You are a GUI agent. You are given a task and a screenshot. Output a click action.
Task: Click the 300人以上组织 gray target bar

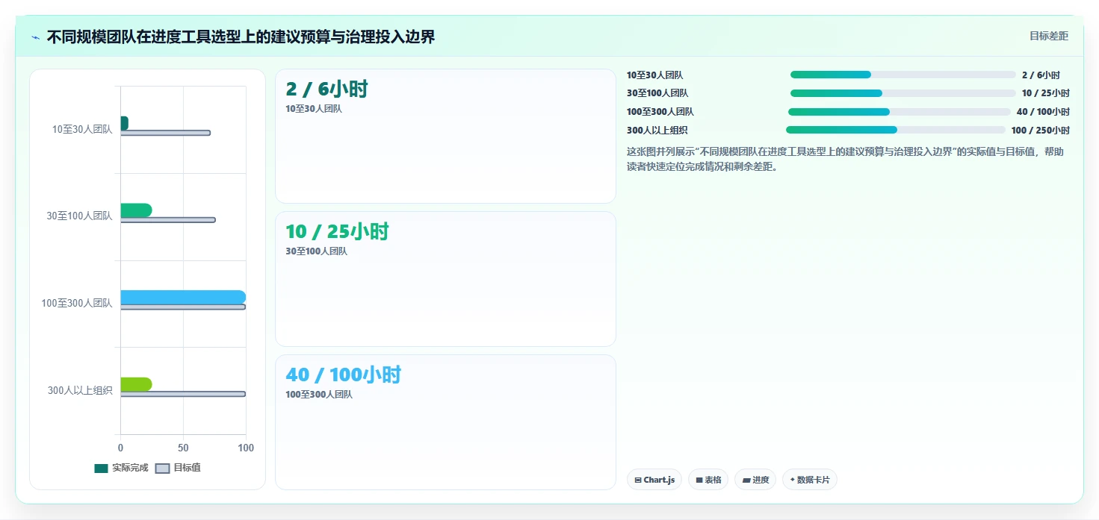coord(183,394)
